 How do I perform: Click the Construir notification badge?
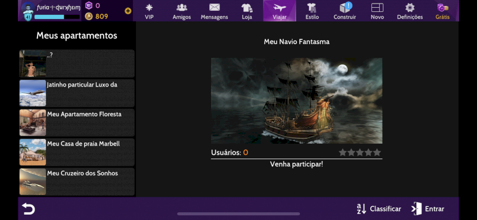349,5
